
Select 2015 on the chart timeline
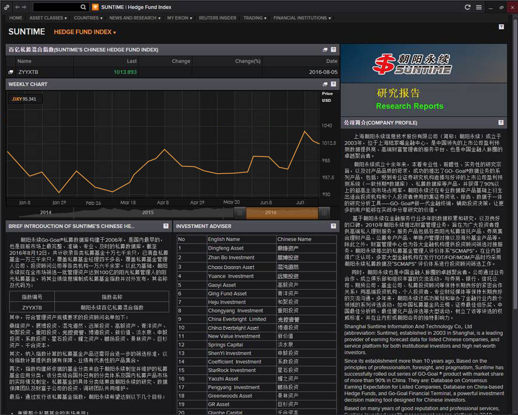[148, 212]
